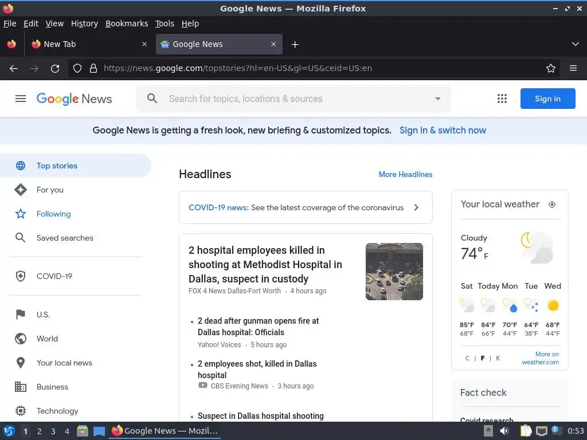Click the Your local news pin icon

click(21, 363)
